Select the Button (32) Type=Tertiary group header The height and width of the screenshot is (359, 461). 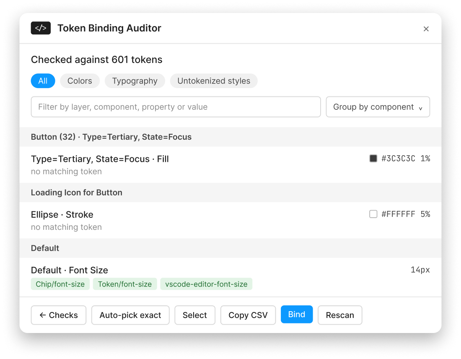230,137
